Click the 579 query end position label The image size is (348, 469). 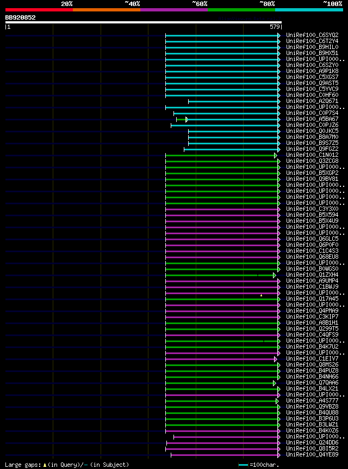276,27
